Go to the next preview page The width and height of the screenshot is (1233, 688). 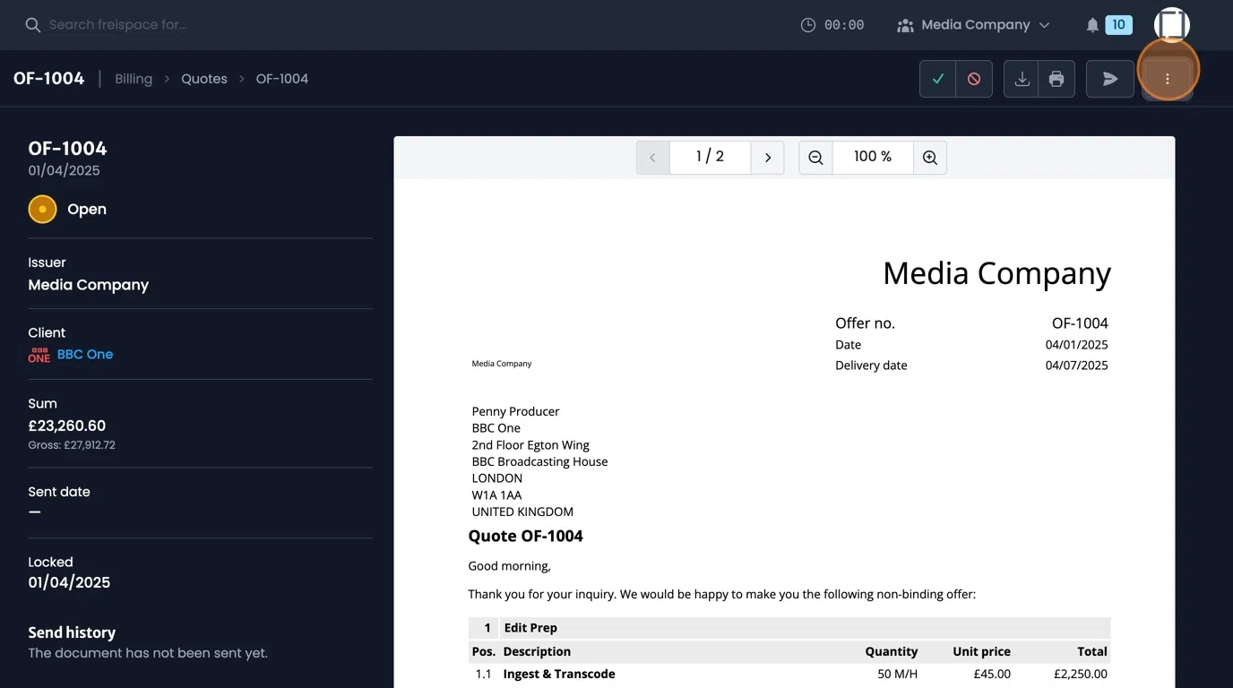click(x=767, y=157)
